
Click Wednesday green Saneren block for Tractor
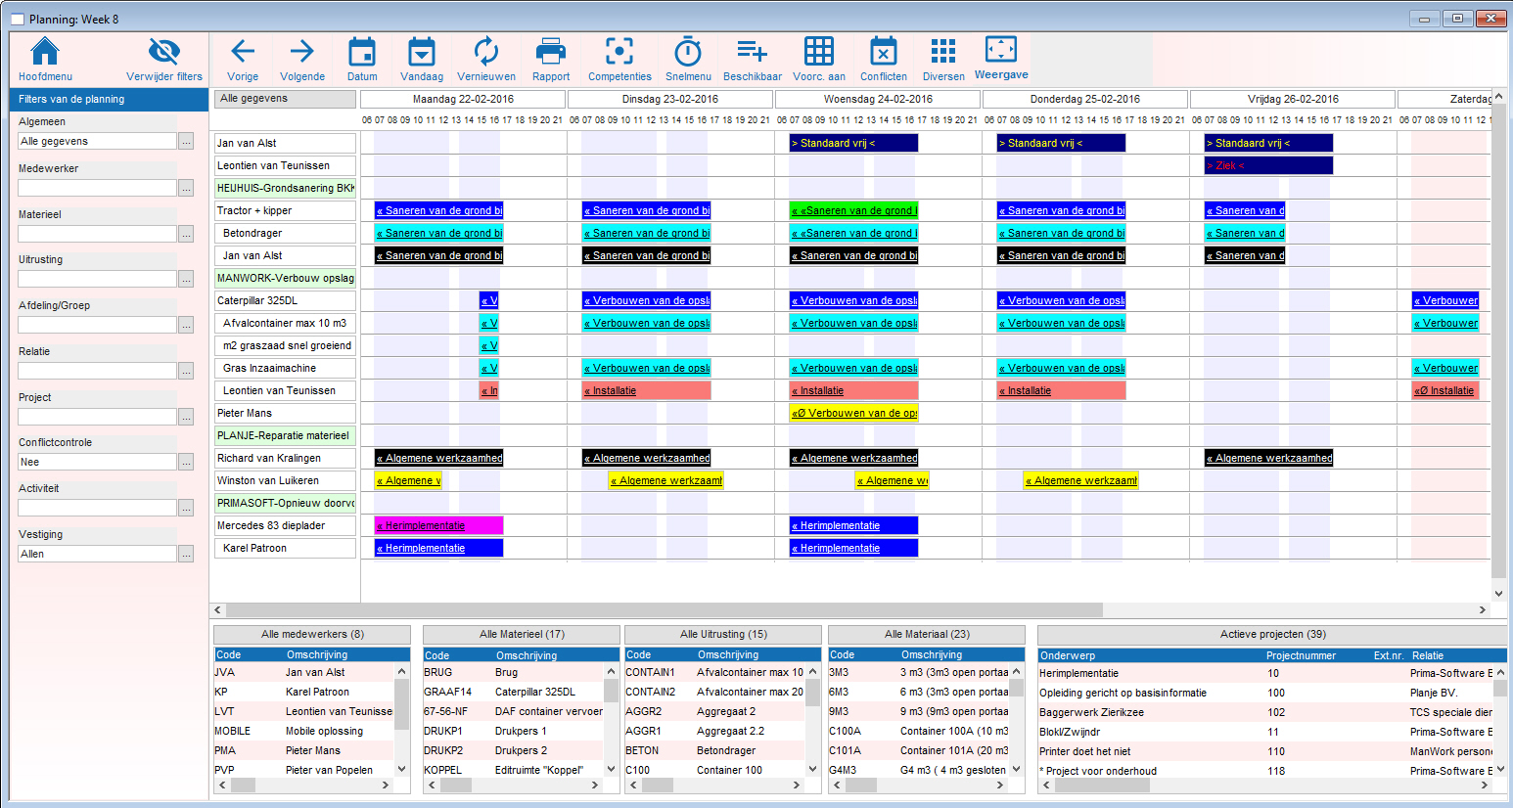853,210
